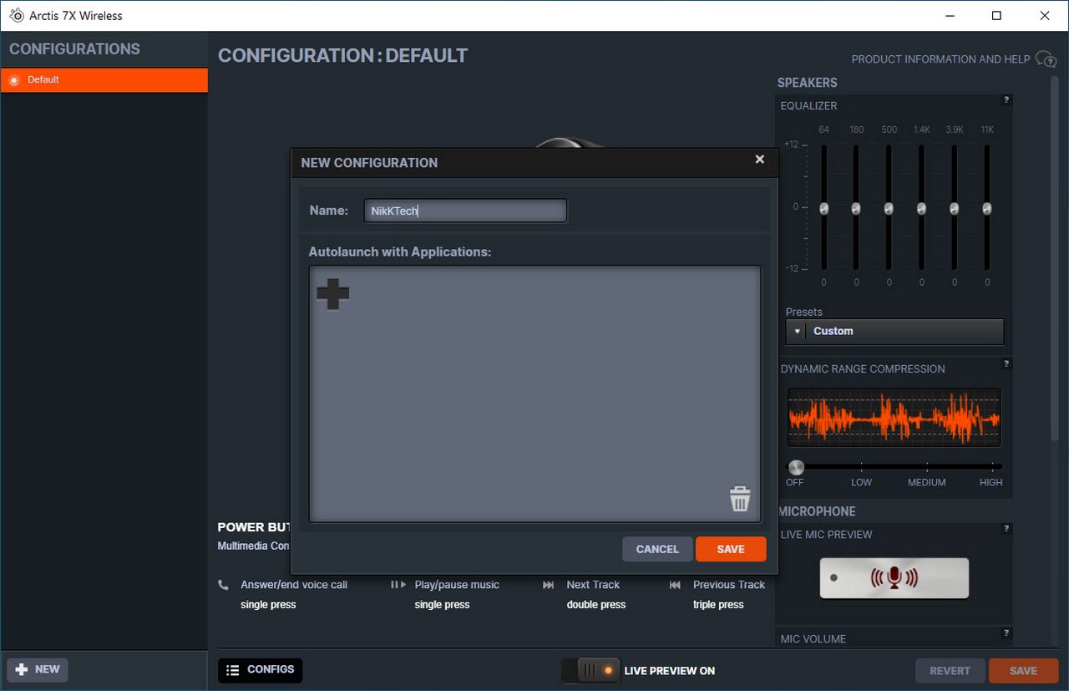Click the REVERT button
This screenshot has width=1069, height=691.
(950, 670)
